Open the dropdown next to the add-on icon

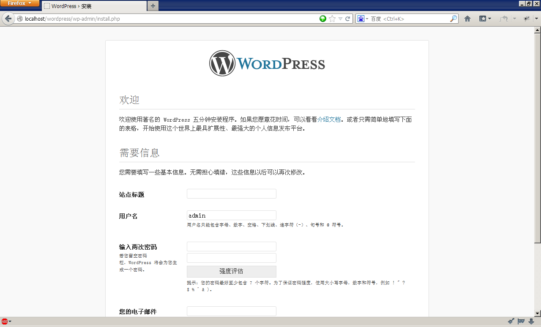[536, 19]
